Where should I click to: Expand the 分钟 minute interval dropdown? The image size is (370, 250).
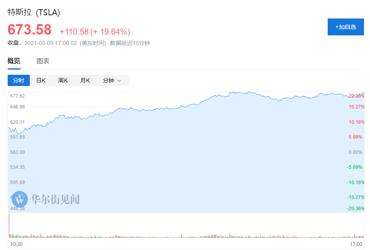[x=112, y=80]
